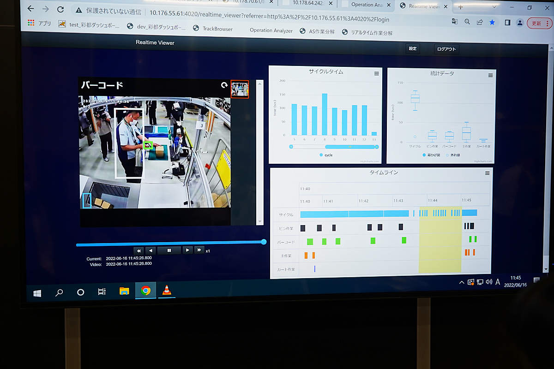Toggle the 箱ひげ図 legend series

click(x=432, y=155)
